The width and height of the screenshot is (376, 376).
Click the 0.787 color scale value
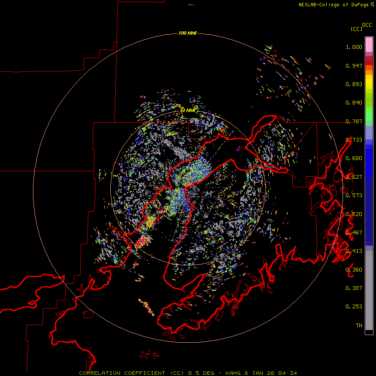click(x=354, y=121)
